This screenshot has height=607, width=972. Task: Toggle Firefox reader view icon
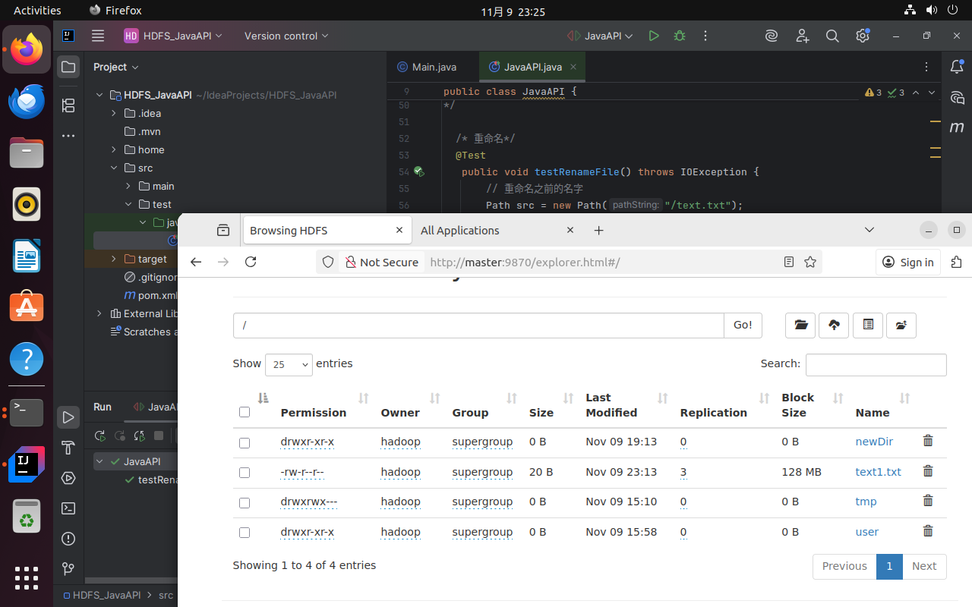[x=789, y=262]
